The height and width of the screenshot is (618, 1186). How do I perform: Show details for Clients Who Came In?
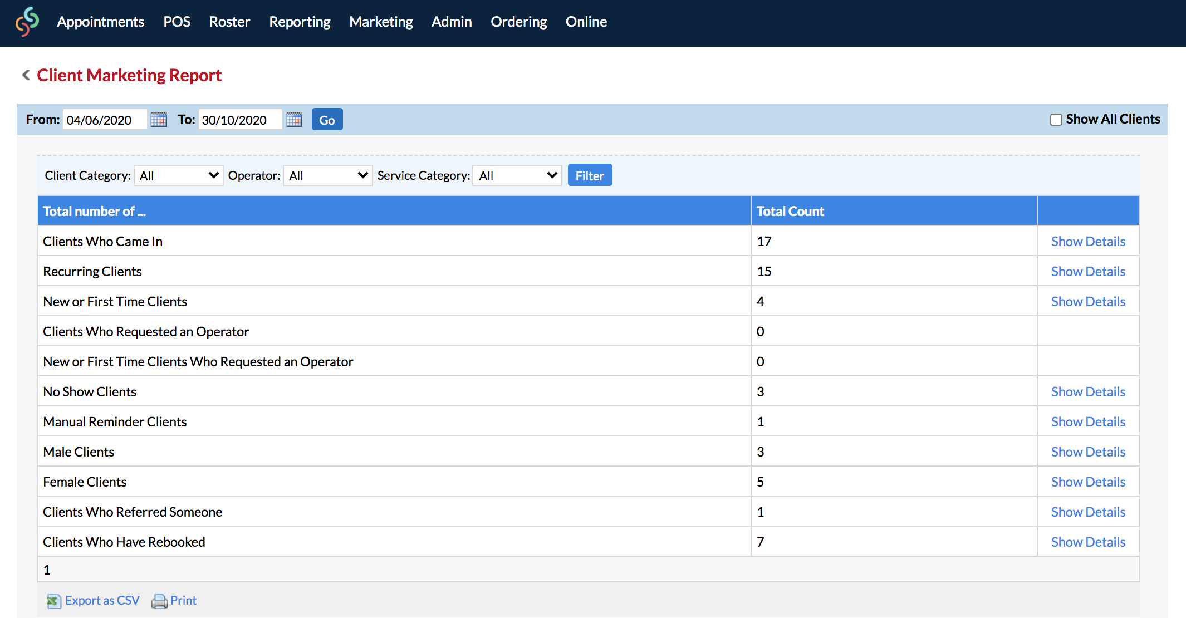[1089, 241]
